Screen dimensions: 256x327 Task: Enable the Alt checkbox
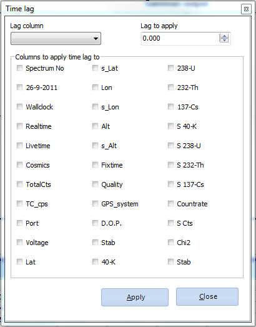click(95, 126)
